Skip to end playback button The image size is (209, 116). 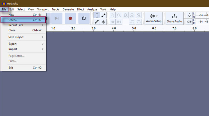pos(57,18)
